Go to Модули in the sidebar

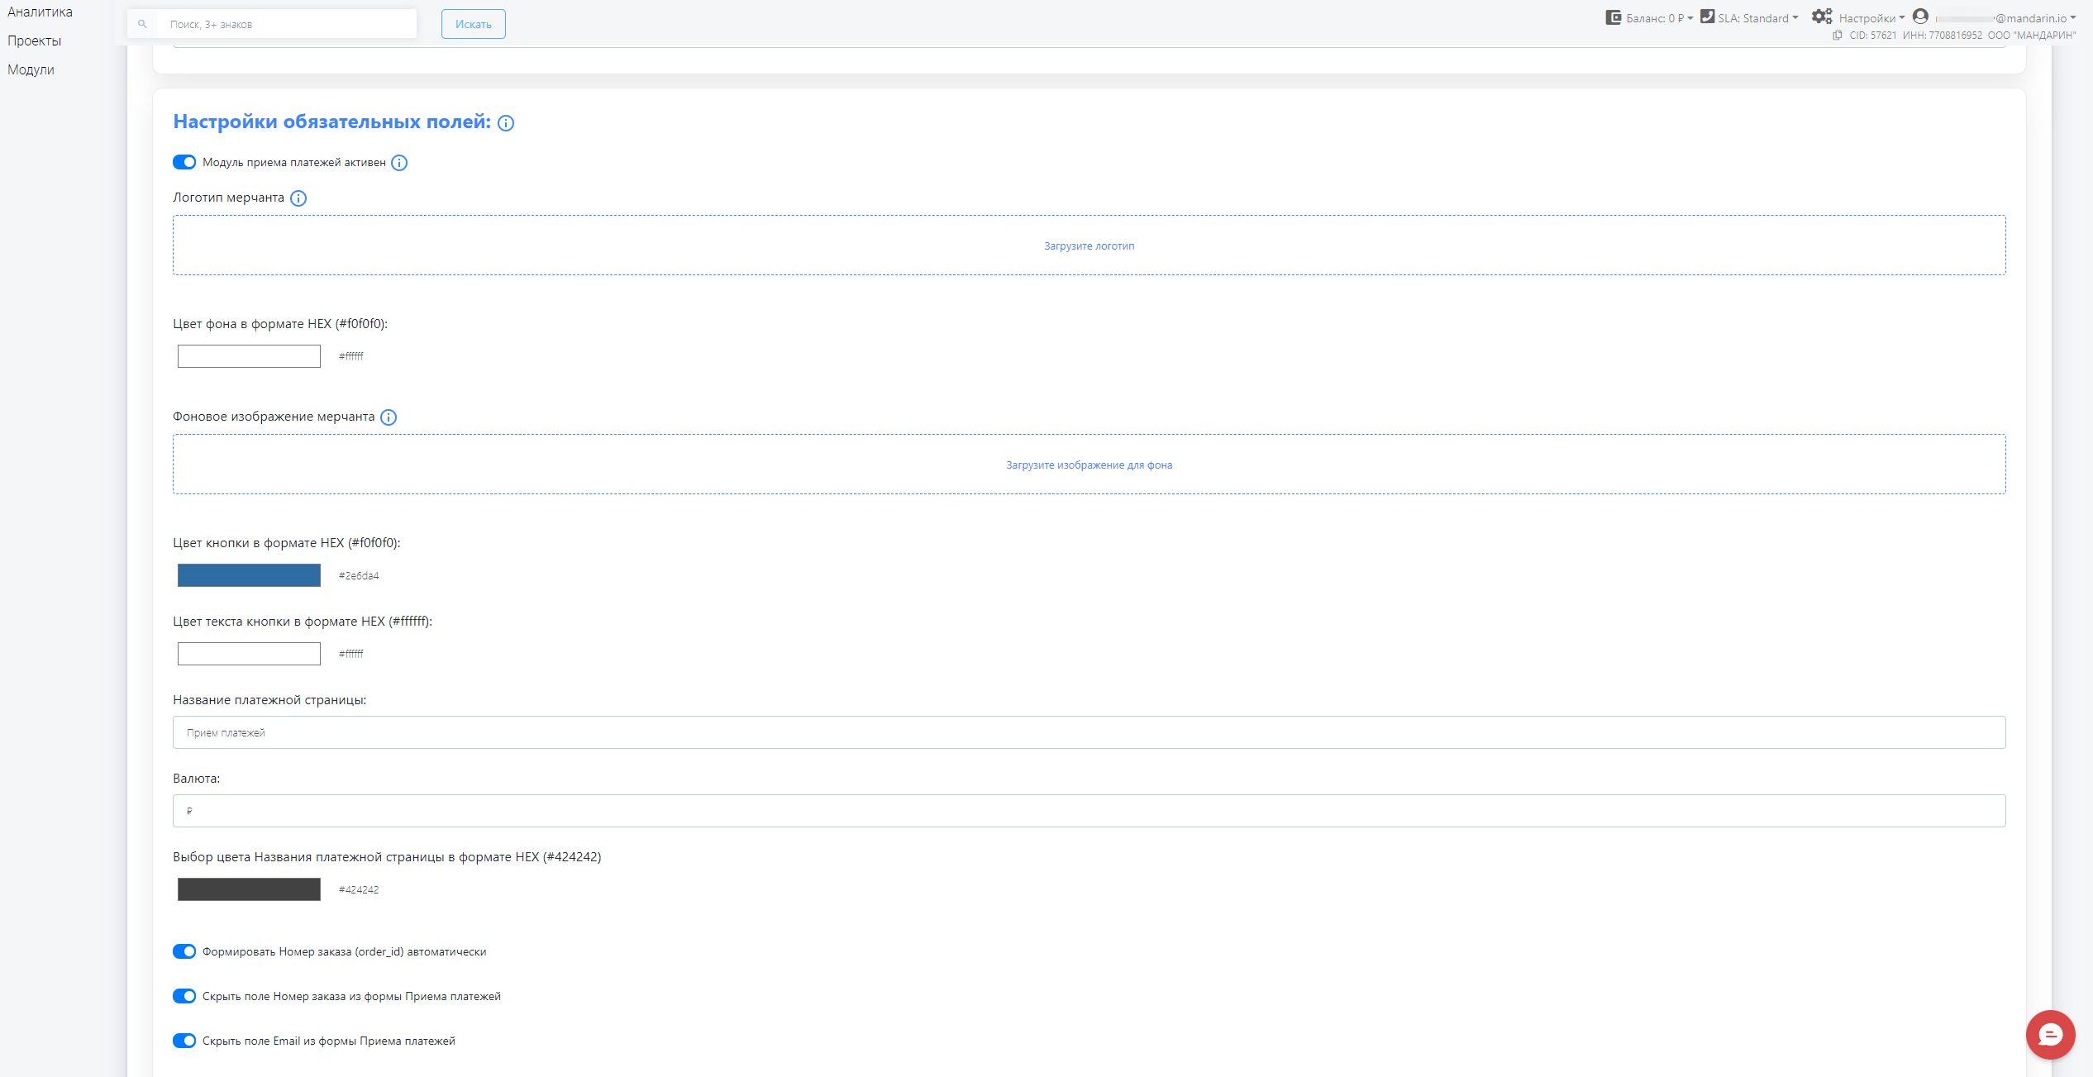coord(31,69)
